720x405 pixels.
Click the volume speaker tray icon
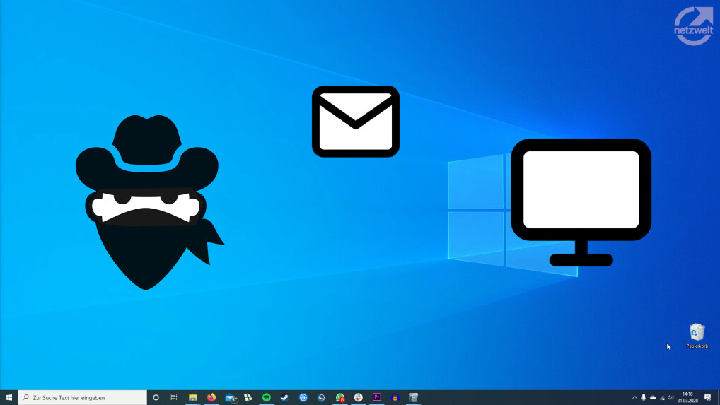coord(670,397)
